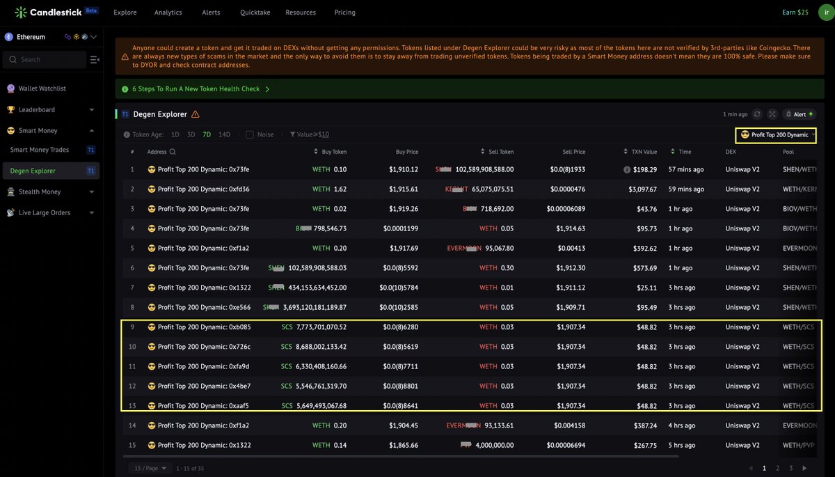
Task: Go to page 3 of results
Action: pos(791,469)
